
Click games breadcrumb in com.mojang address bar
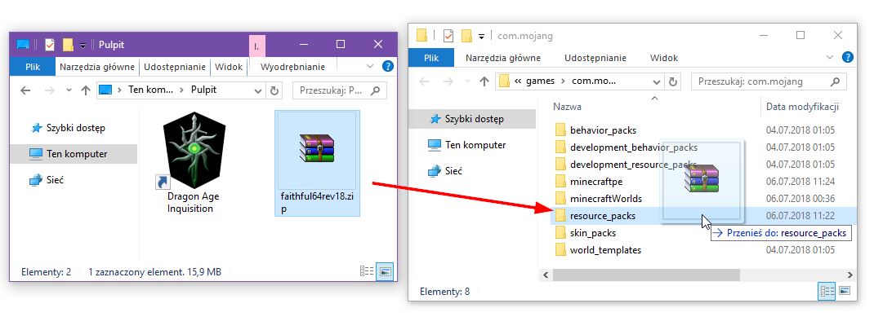pyautogui.click(x=541, y=81)
